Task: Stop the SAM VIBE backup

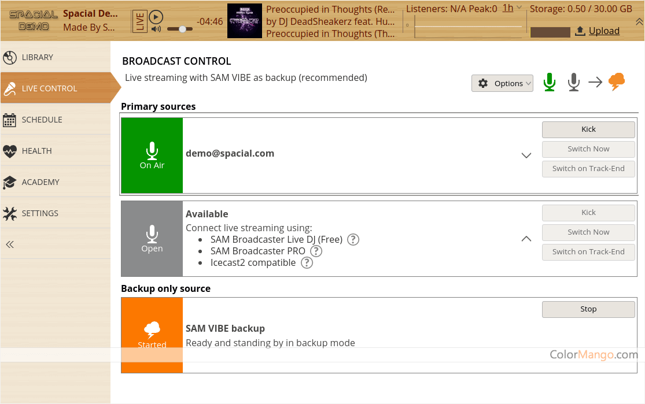Action: 588,309
